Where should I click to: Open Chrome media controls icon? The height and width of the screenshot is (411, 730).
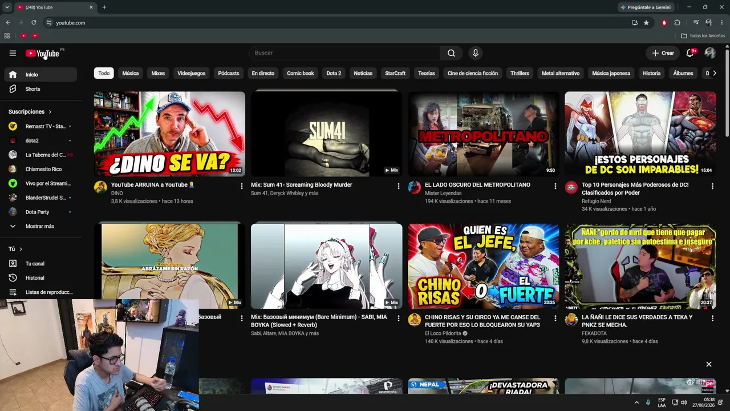[696, 23]
